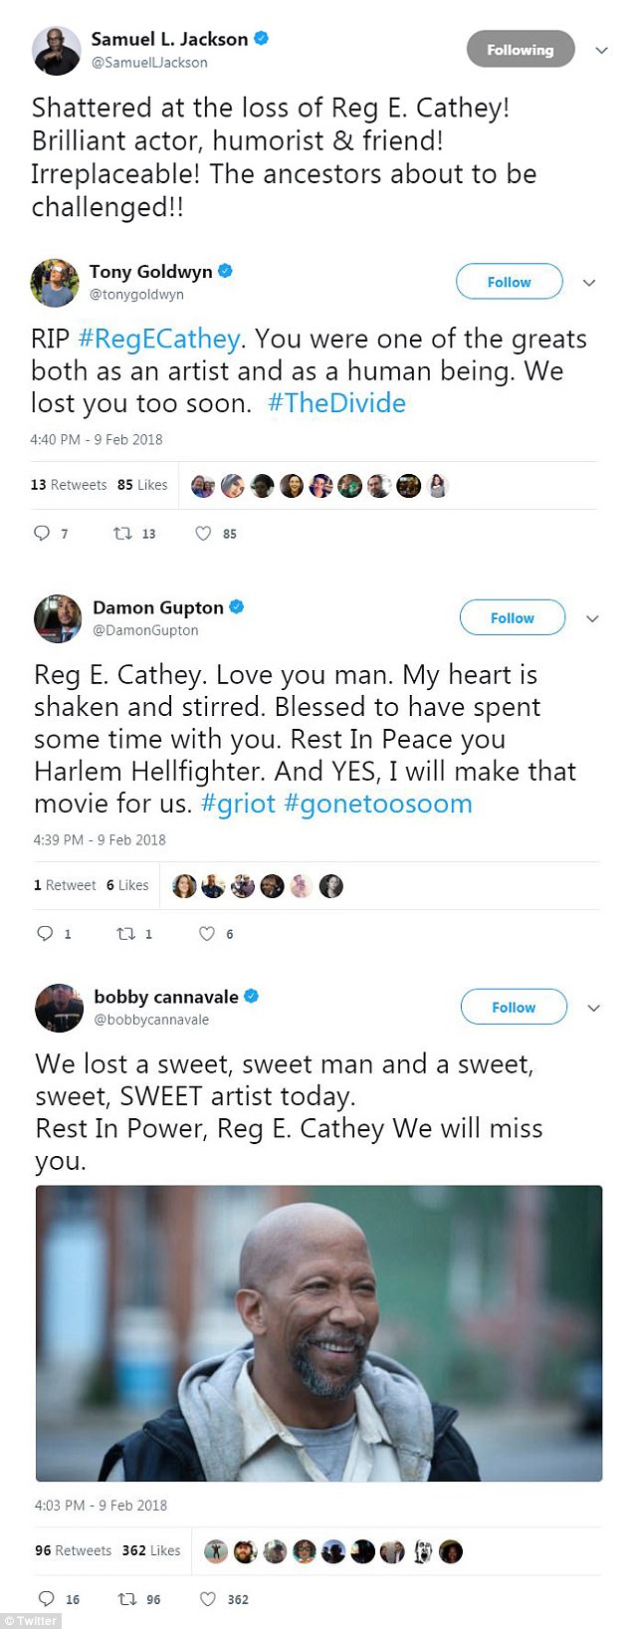The image size is (631, 1629).
Task: Like bobby cannavale's tweet with heart
Action: click(208, 1599)
